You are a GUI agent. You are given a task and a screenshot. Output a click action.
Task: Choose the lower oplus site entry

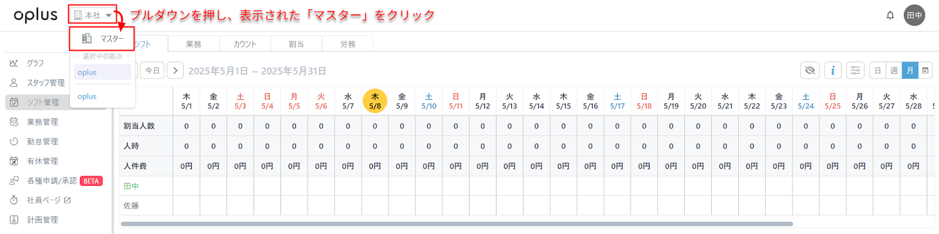click(x=103, y=96)
